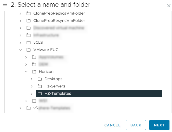Click the ClonePrepResyncVmFolder folder icon
This screenshot has height=132, width=172.
point(28,20)
